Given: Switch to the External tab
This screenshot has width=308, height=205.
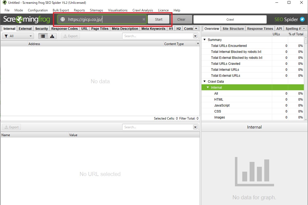Looking at the screenshot, I should pyautogui.click(x=25, y=29).
